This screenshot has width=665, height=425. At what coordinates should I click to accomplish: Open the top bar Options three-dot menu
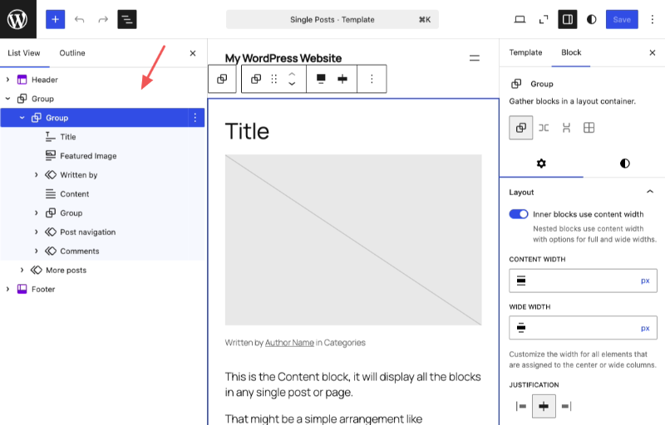click(x=653, y=19)
